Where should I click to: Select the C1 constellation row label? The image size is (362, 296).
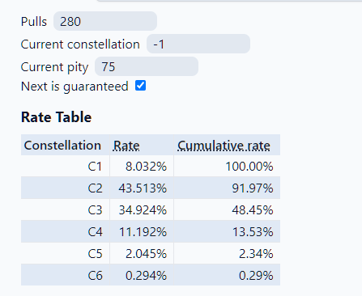tap(95, 167)
